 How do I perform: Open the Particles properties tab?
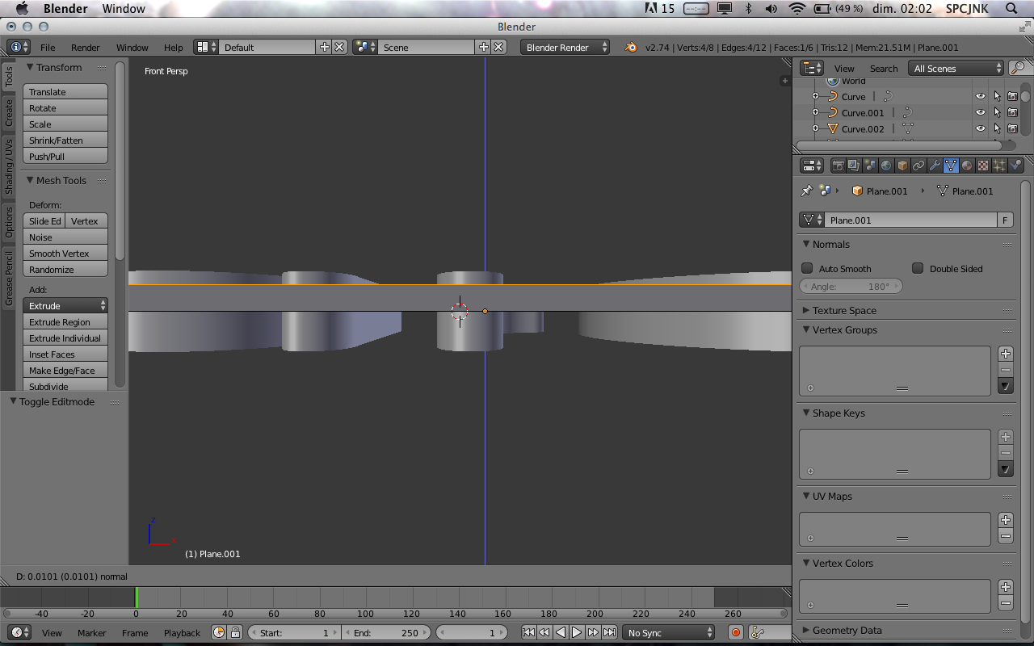(999, 166)
